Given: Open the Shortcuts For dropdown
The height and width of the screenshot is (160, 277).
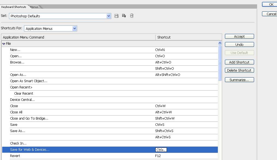Looking at the screenshot, I should (x=74, y=28).
